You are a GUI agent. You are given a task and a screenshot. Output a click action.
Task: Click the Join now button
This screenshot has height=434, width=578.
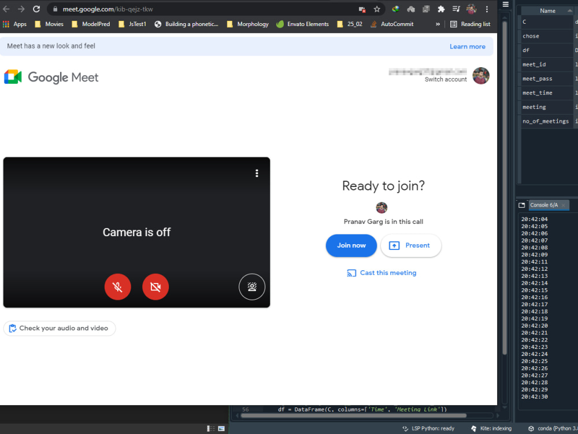(x=351, y=245)
